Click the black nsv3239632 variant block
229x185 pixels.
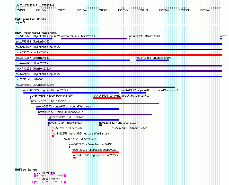[101, 125]
